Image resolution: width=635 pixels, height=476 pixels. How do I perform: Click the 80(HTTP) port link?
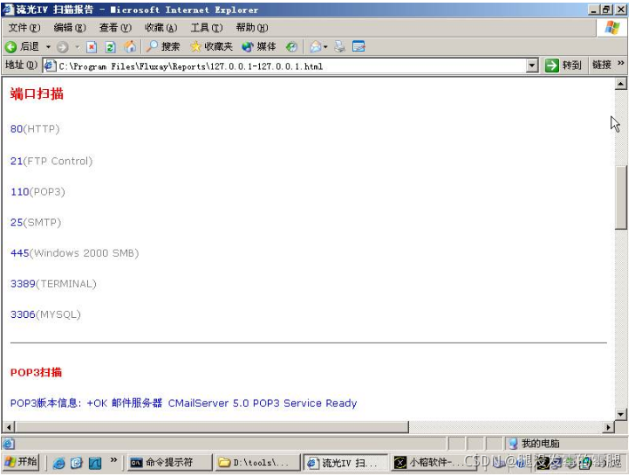[35, 129]
